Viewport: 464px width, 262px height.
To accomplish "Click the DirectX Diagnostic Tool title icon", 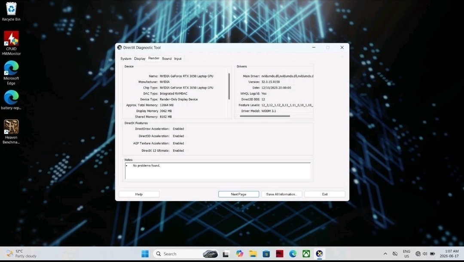I will tap(119, 47).
